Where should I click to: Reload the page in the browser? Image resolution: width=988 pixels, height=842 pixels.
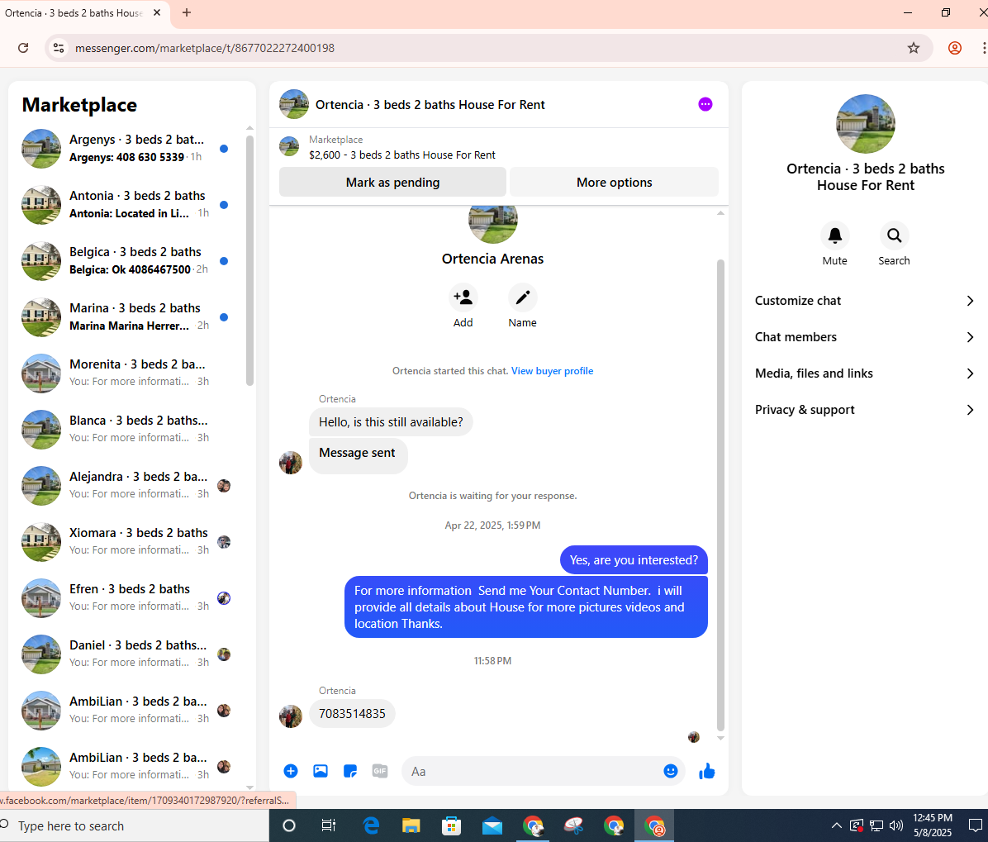tap(23, 48)
